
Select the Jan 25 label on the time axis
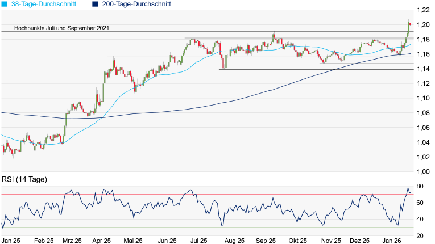point(10,240)
